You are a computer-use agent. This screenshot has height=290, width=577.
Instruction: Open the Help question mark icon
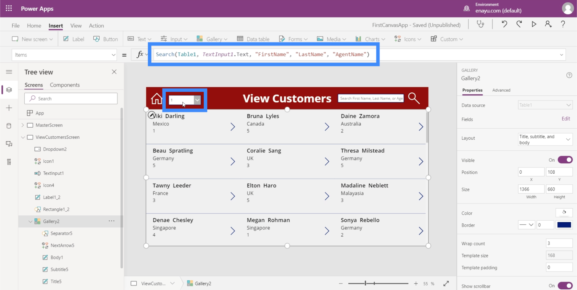pyautogui.click(x=563, y=24)
